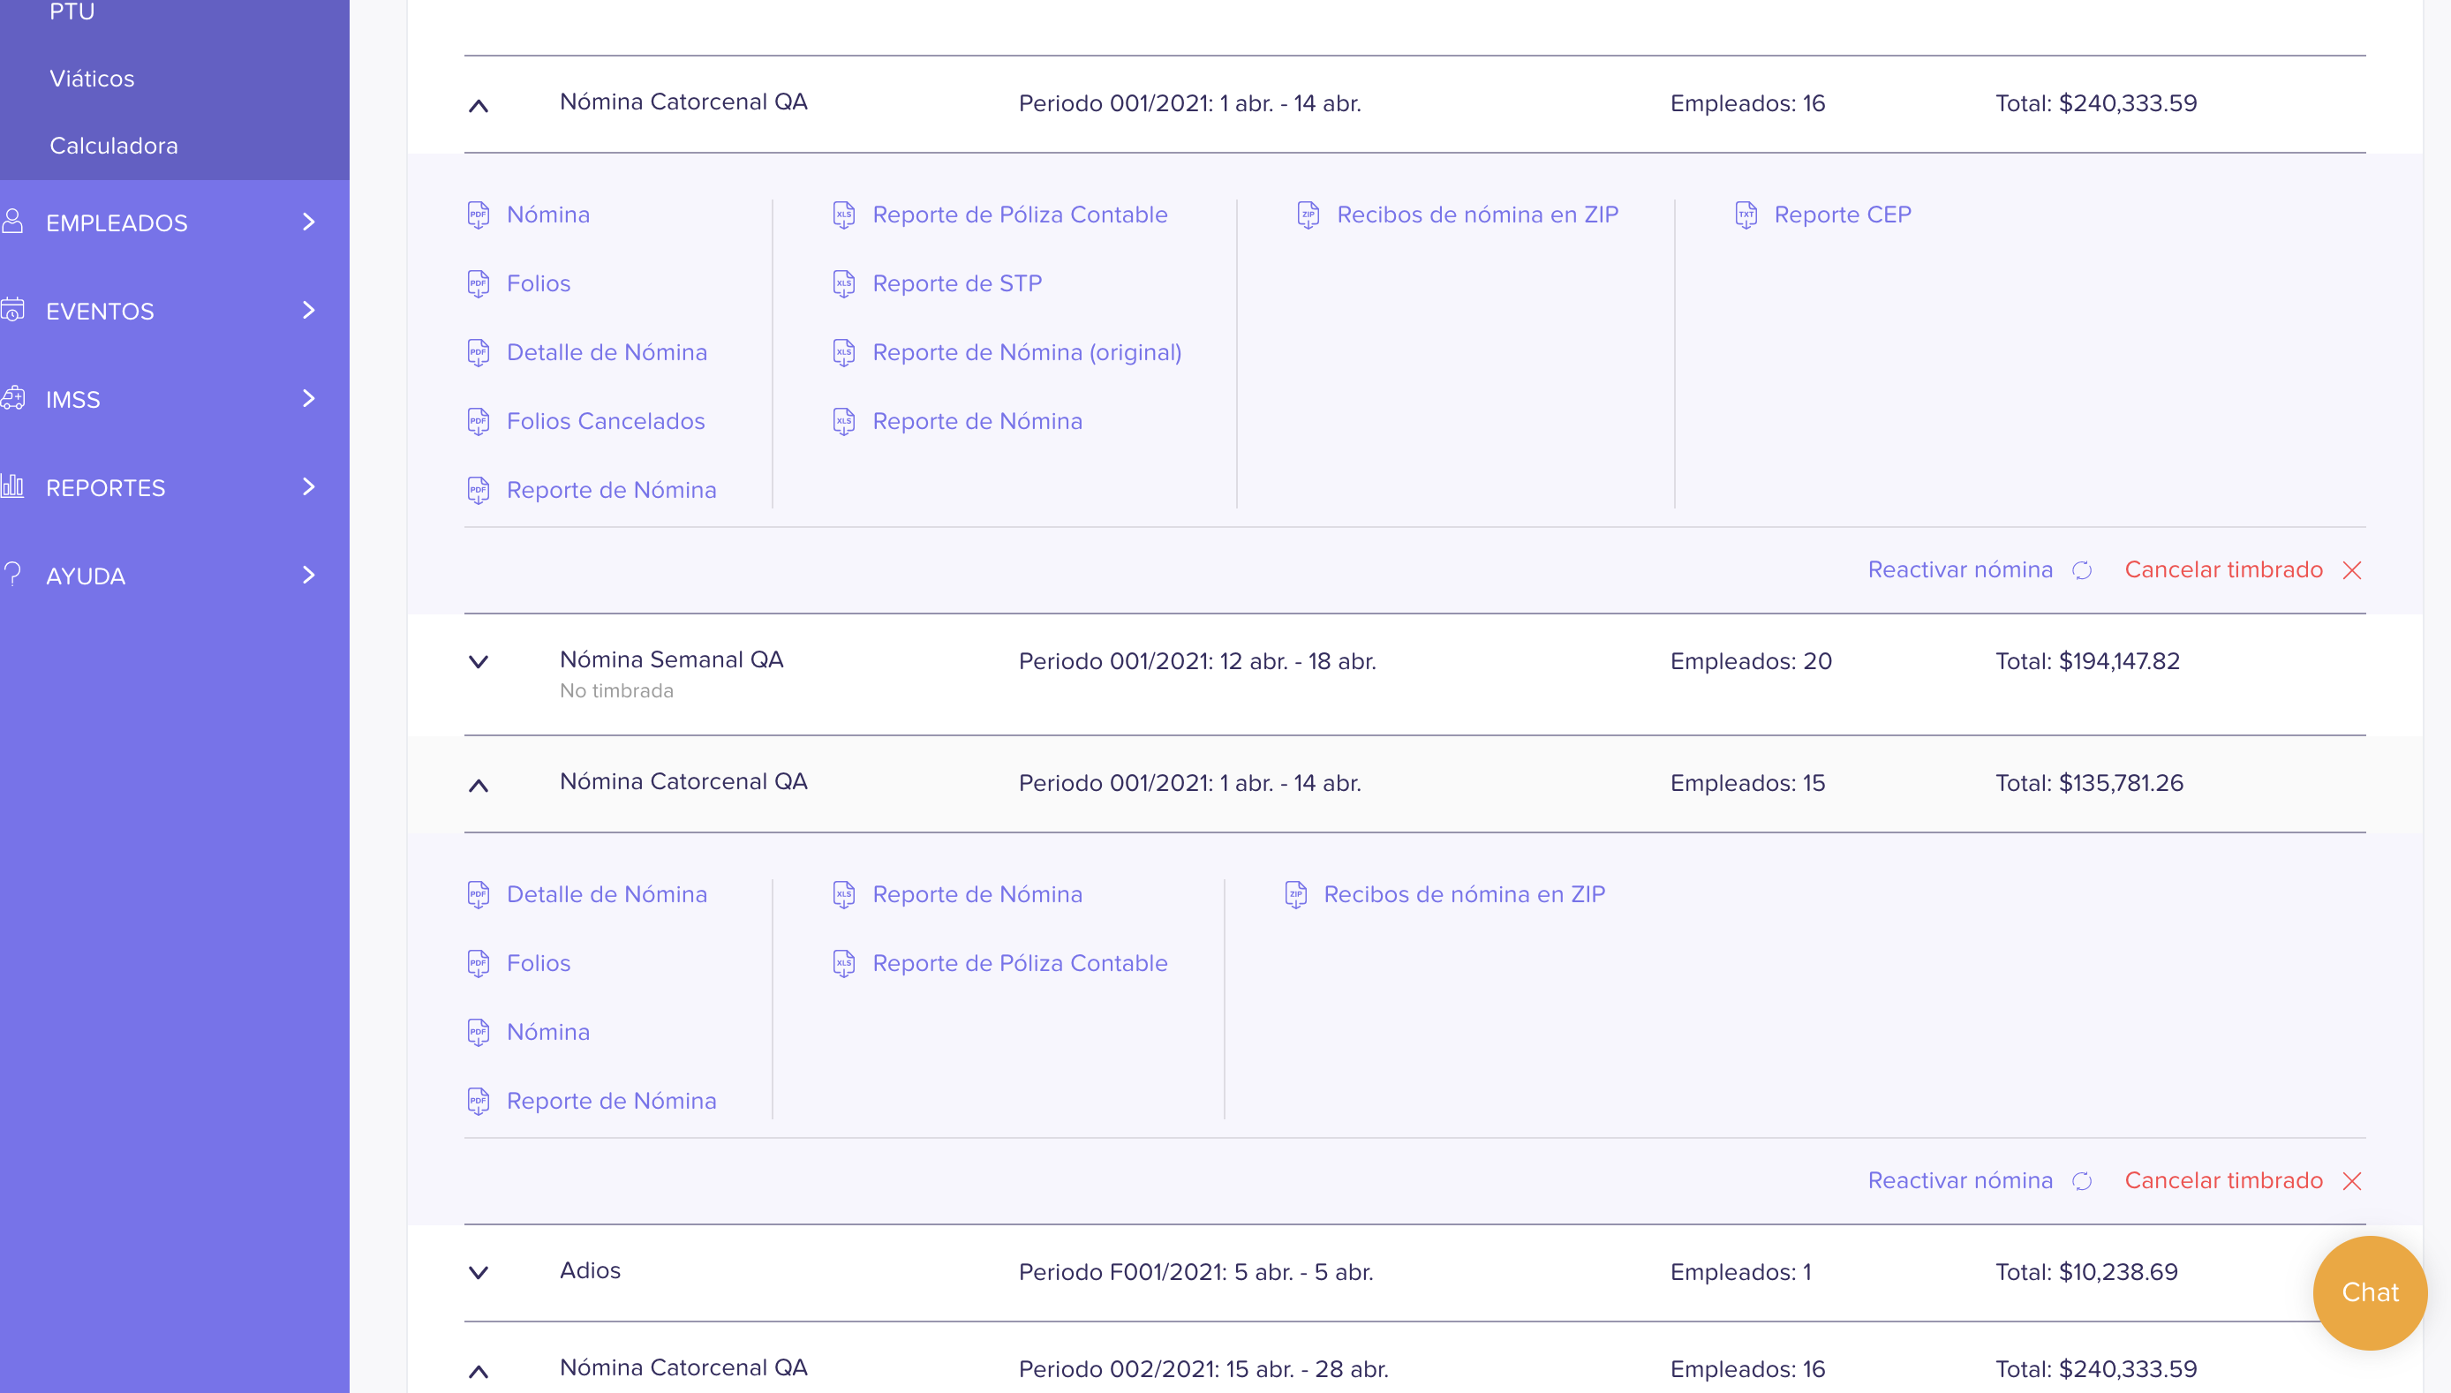Click XLS icon beside Póliza Contable, Periodo 001 16-employee payroll

(x=844, y=215)
